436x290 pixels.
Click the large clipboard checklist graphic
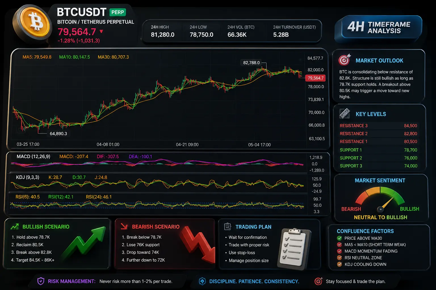click(x=294, y=249)
